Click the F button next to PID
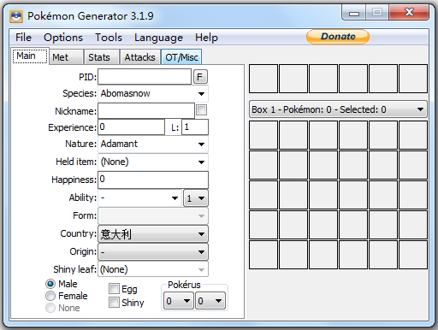This screenshot has width=438, height=330. click(200, 77)
